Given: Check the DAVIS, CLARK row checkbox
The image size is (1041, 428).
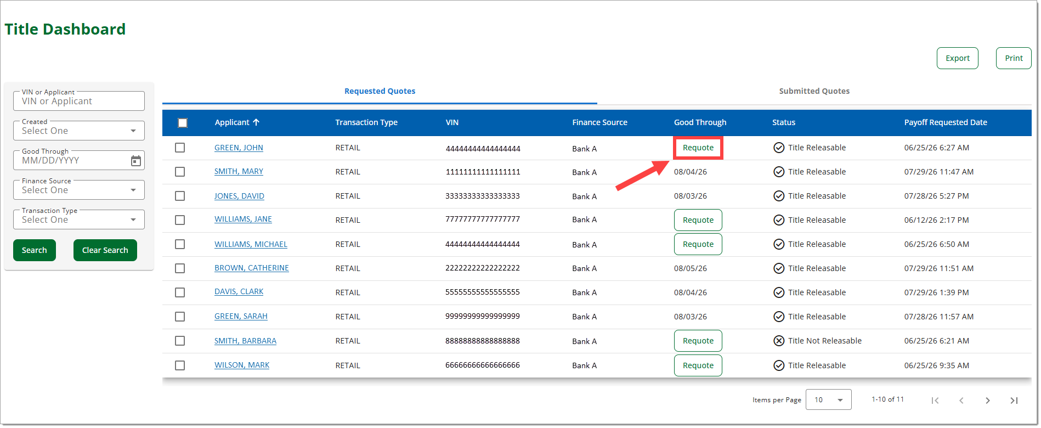Looking at the screenshot, I should pos(180,292).
